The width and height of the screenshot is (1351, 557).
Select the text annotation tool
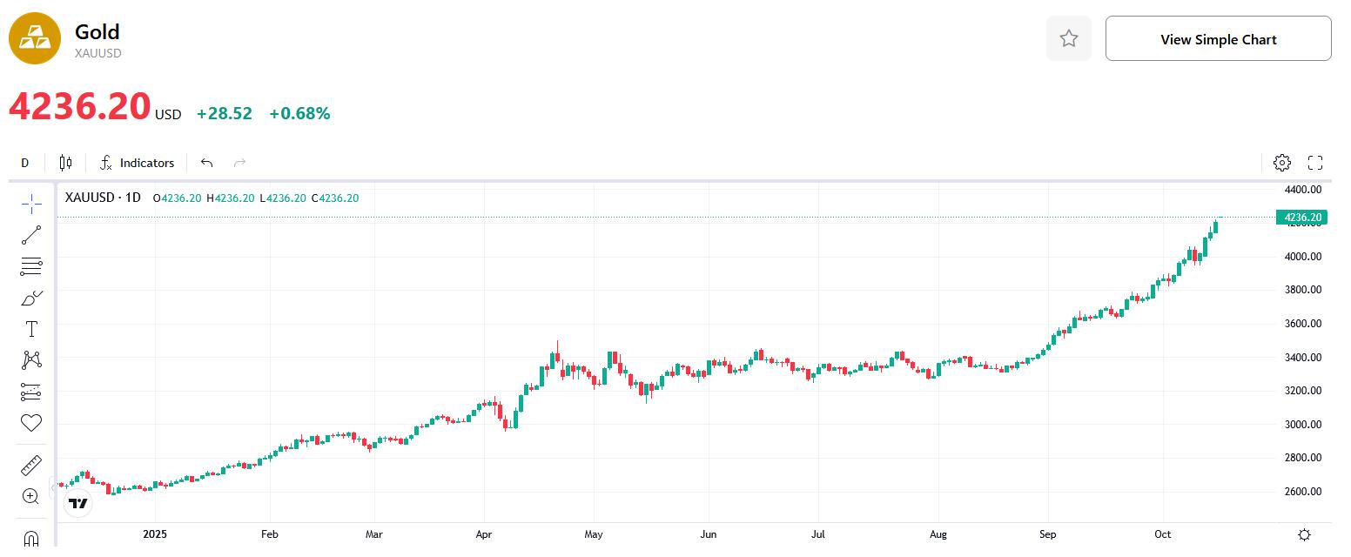31,329
